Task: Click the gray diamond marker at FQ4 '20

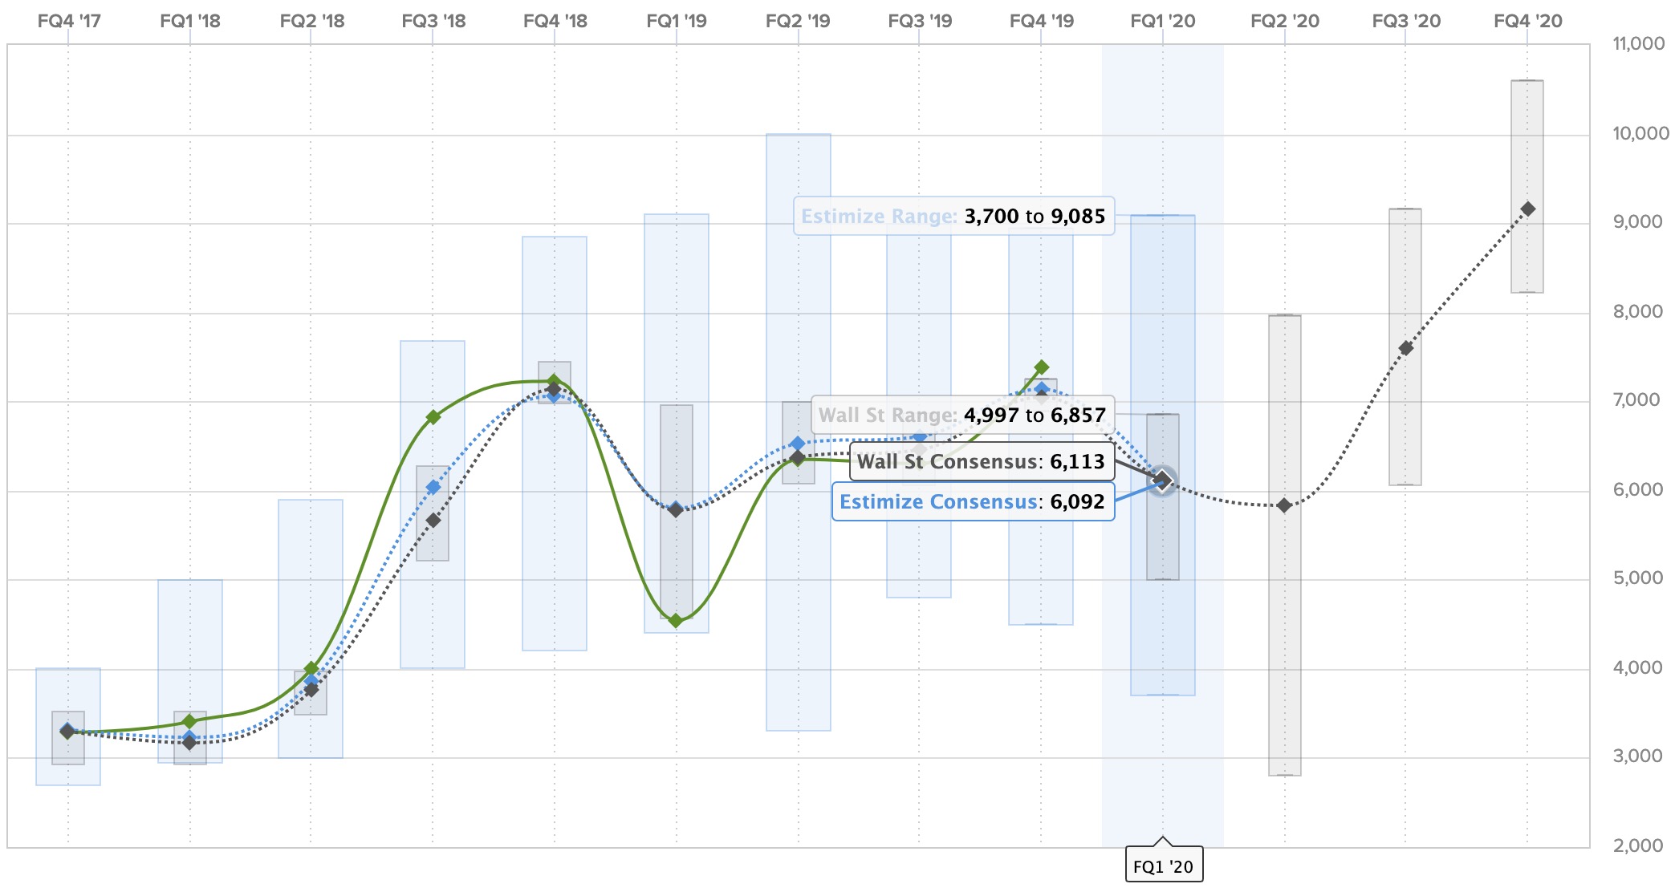Action: [x=1528, y=209]
